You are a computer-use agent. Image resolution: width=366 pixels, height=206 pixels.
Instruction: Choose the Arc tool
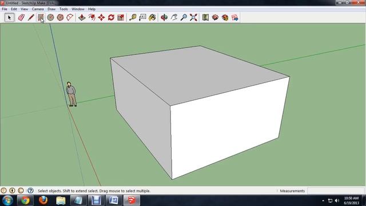[x=70, y=18]
